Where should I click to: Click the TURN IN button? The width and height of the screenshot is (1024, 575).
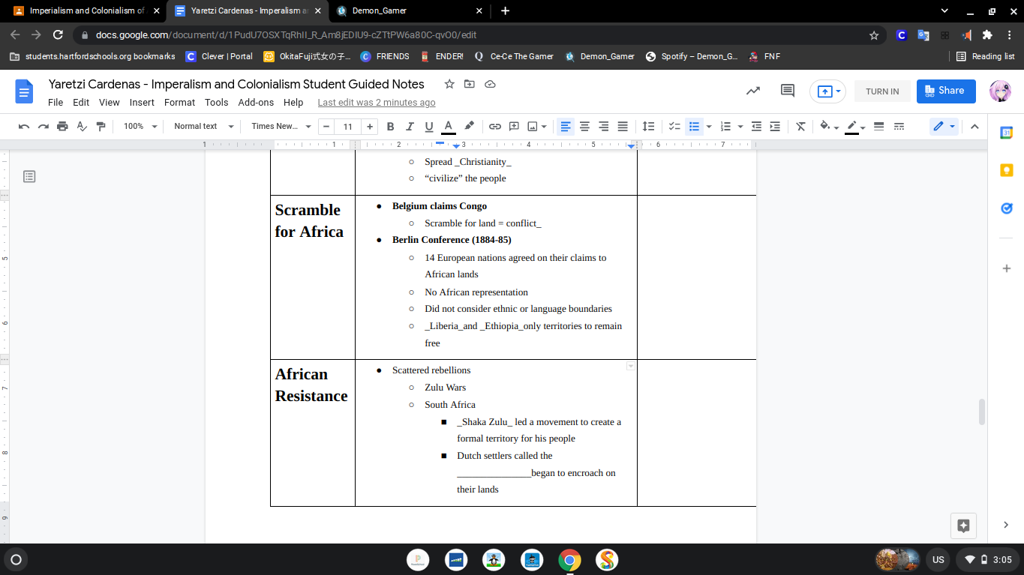(882, 91)
